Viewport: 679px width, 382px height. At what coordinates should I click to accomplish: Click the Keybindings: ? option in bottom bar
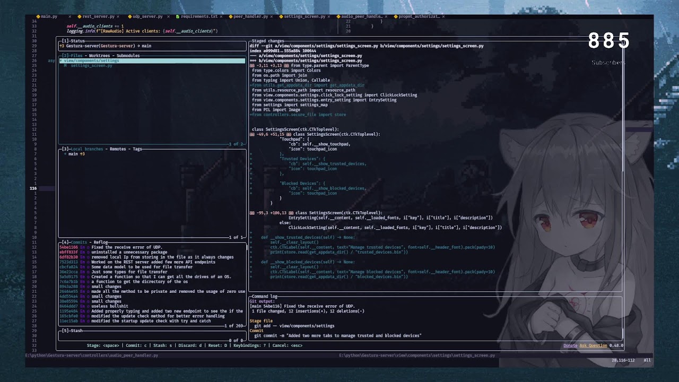coord(250,345)
